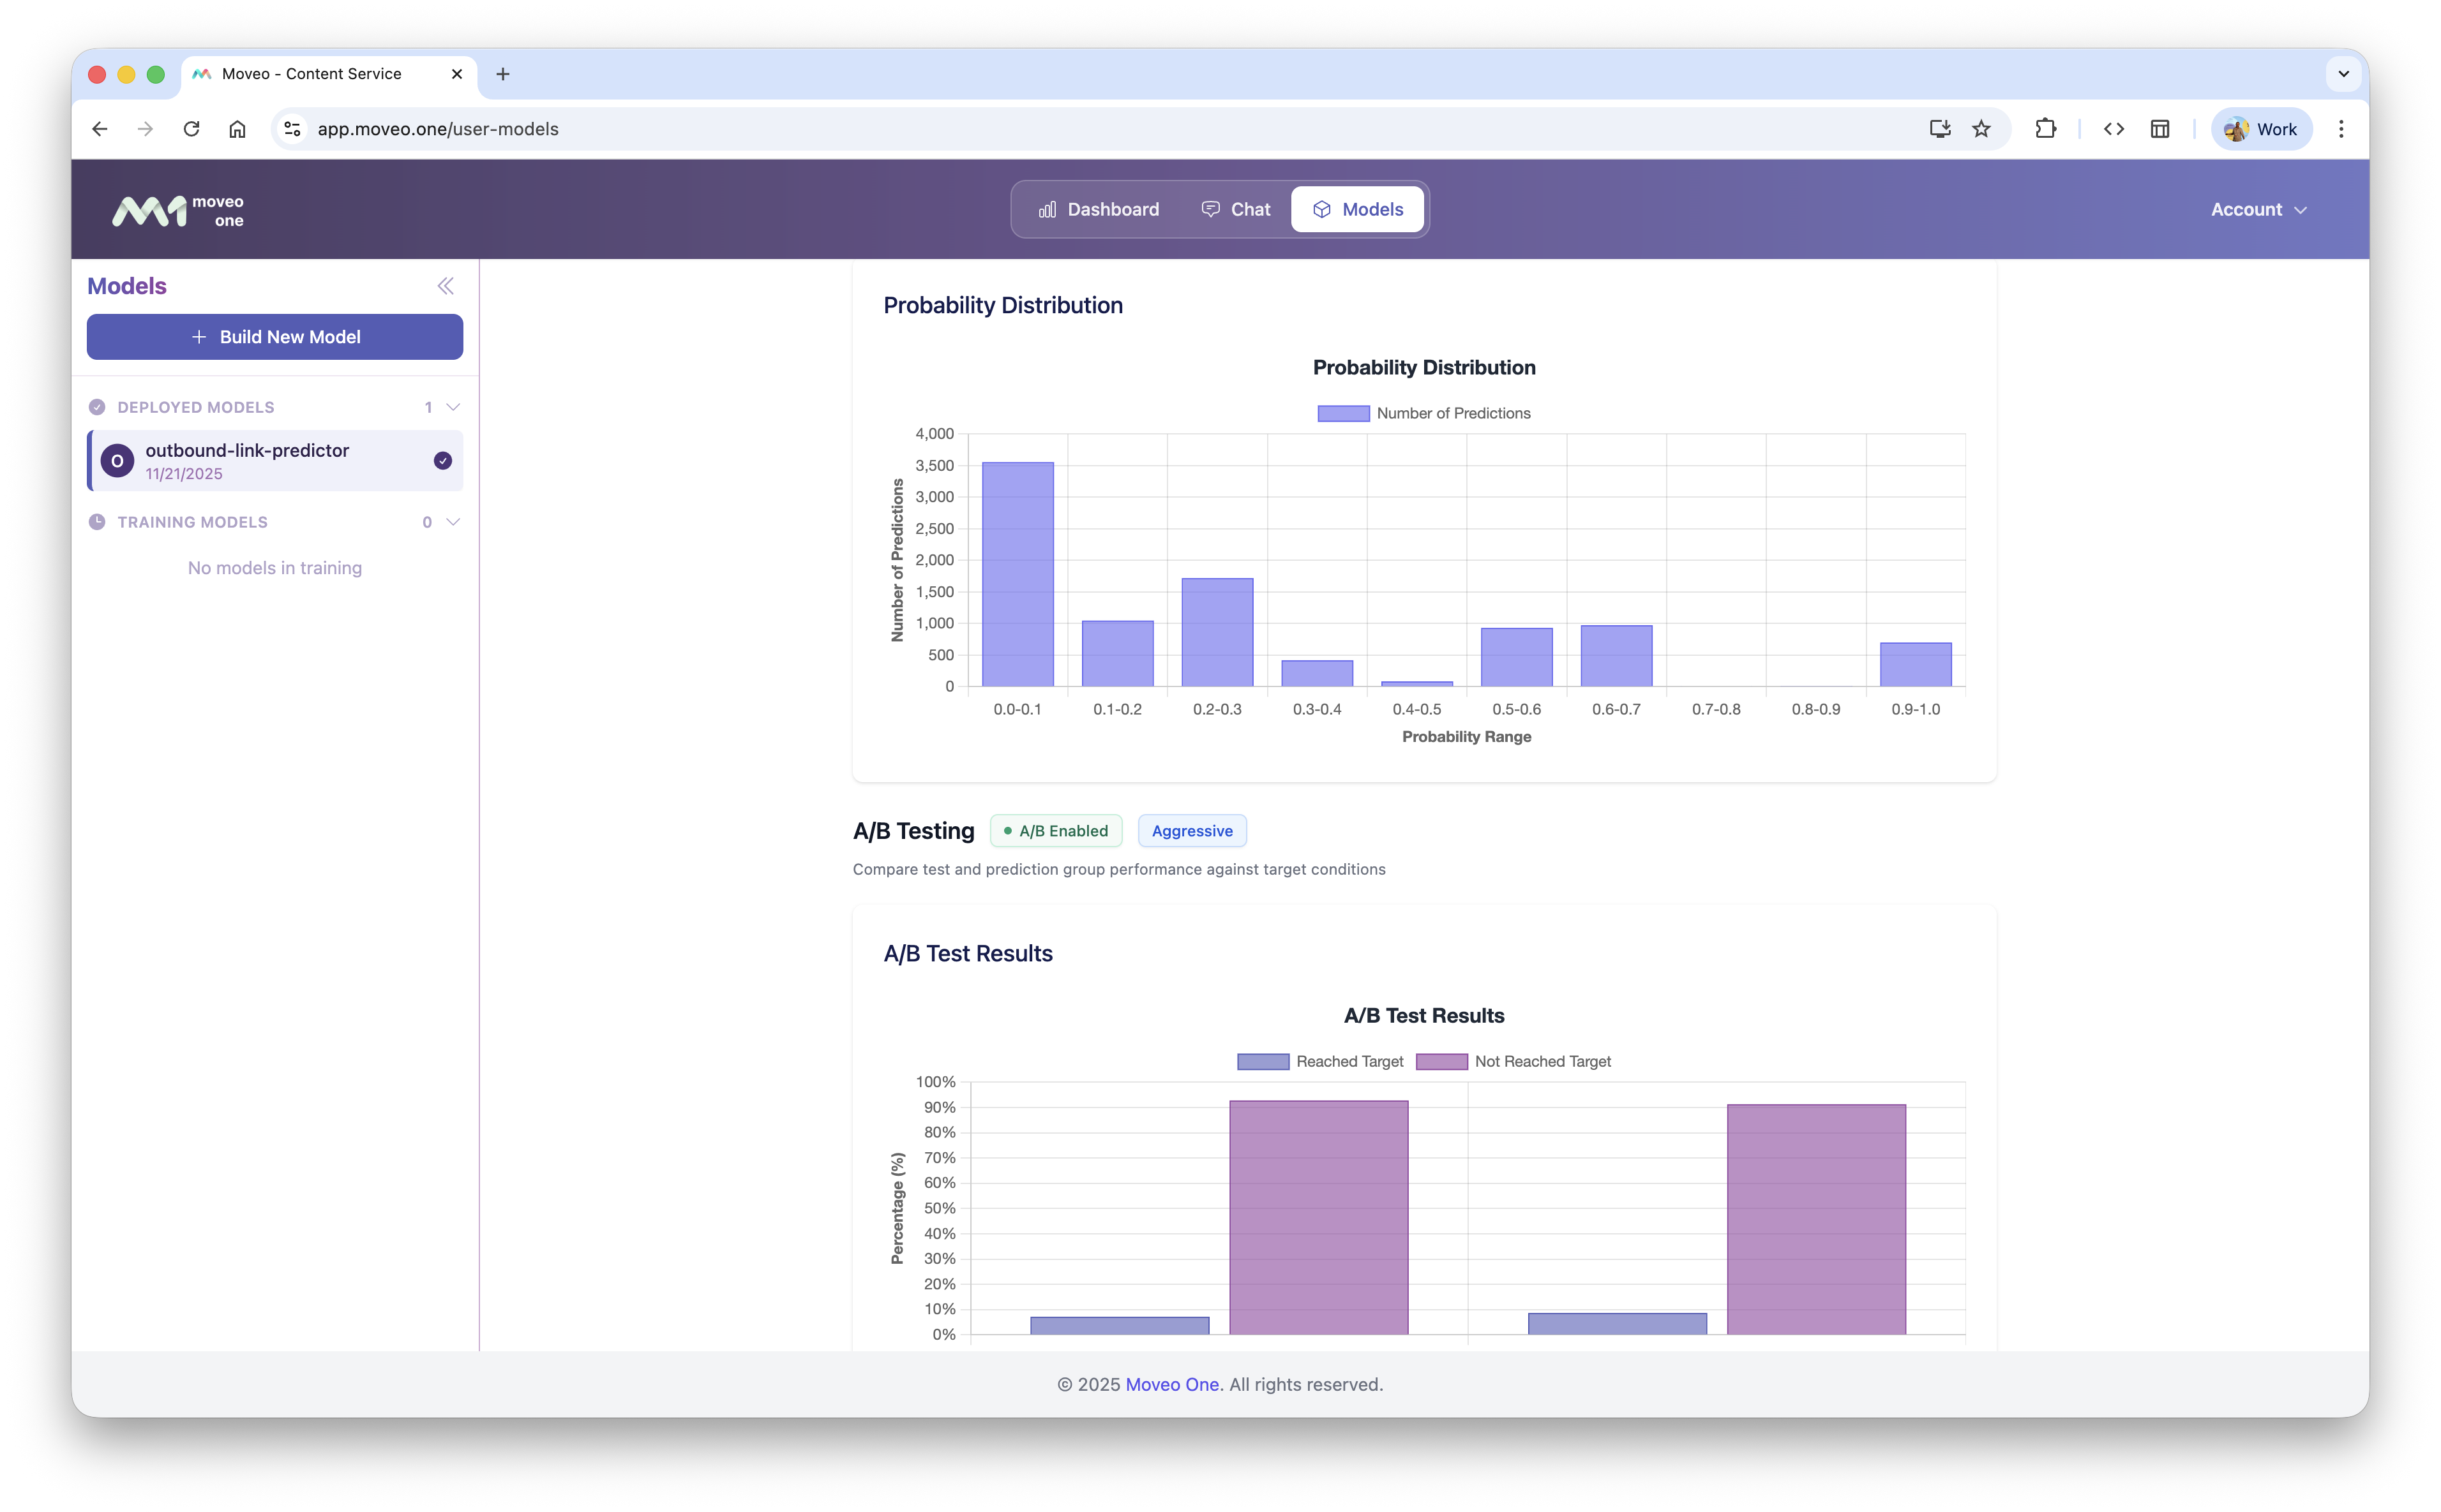Screen dimensions: 2441x1512
Task: Switch to the Dashboard tab
Action: pyautogui.click(x=1099, y=210)
